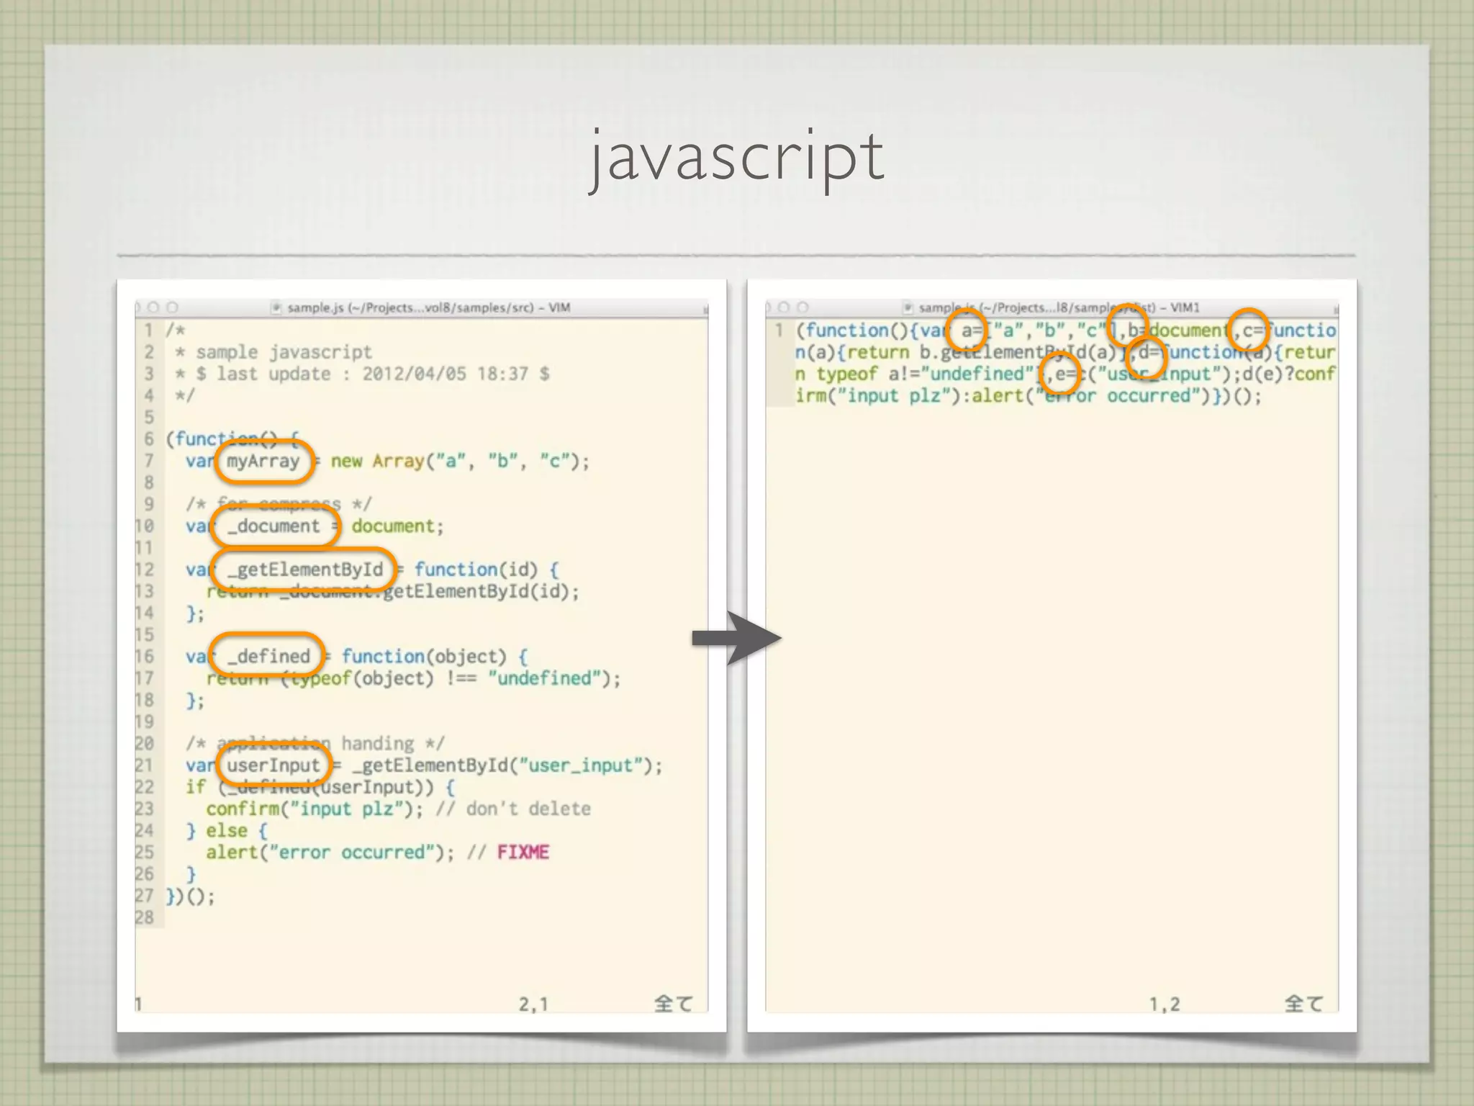Zoom the right VIM1 window with its green button
Viewport: 1474px width, 1106px height.
click(803, 307)
